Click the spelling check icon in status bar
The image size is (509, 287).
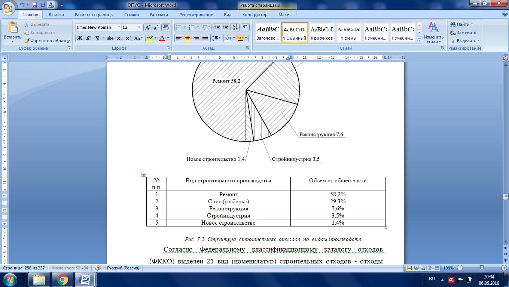(98, 268)
